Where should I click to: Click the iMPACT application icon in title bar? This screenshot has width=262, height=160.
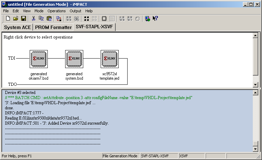coord(4,4)
